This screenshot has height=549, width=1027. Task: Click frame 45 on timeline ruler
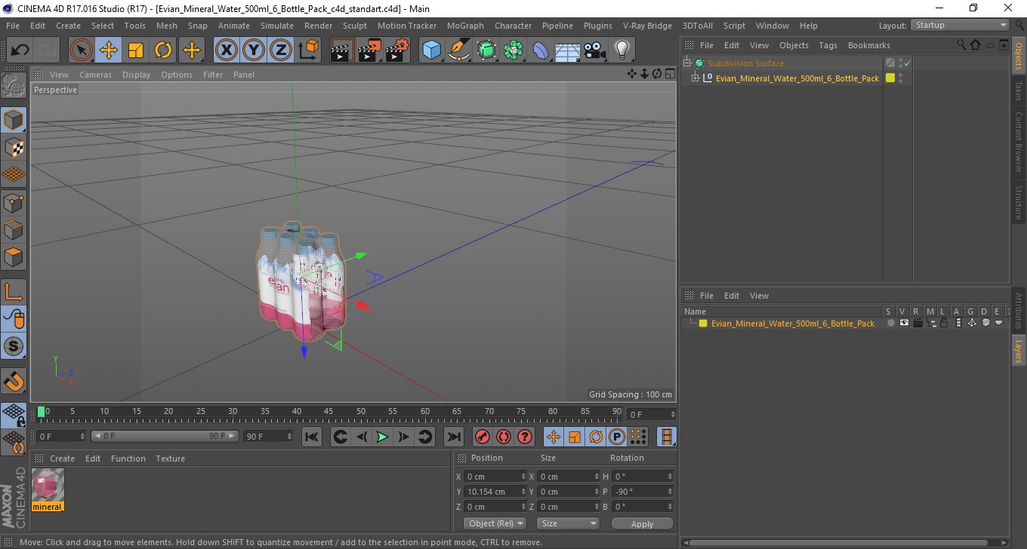[x=329, y=412]
